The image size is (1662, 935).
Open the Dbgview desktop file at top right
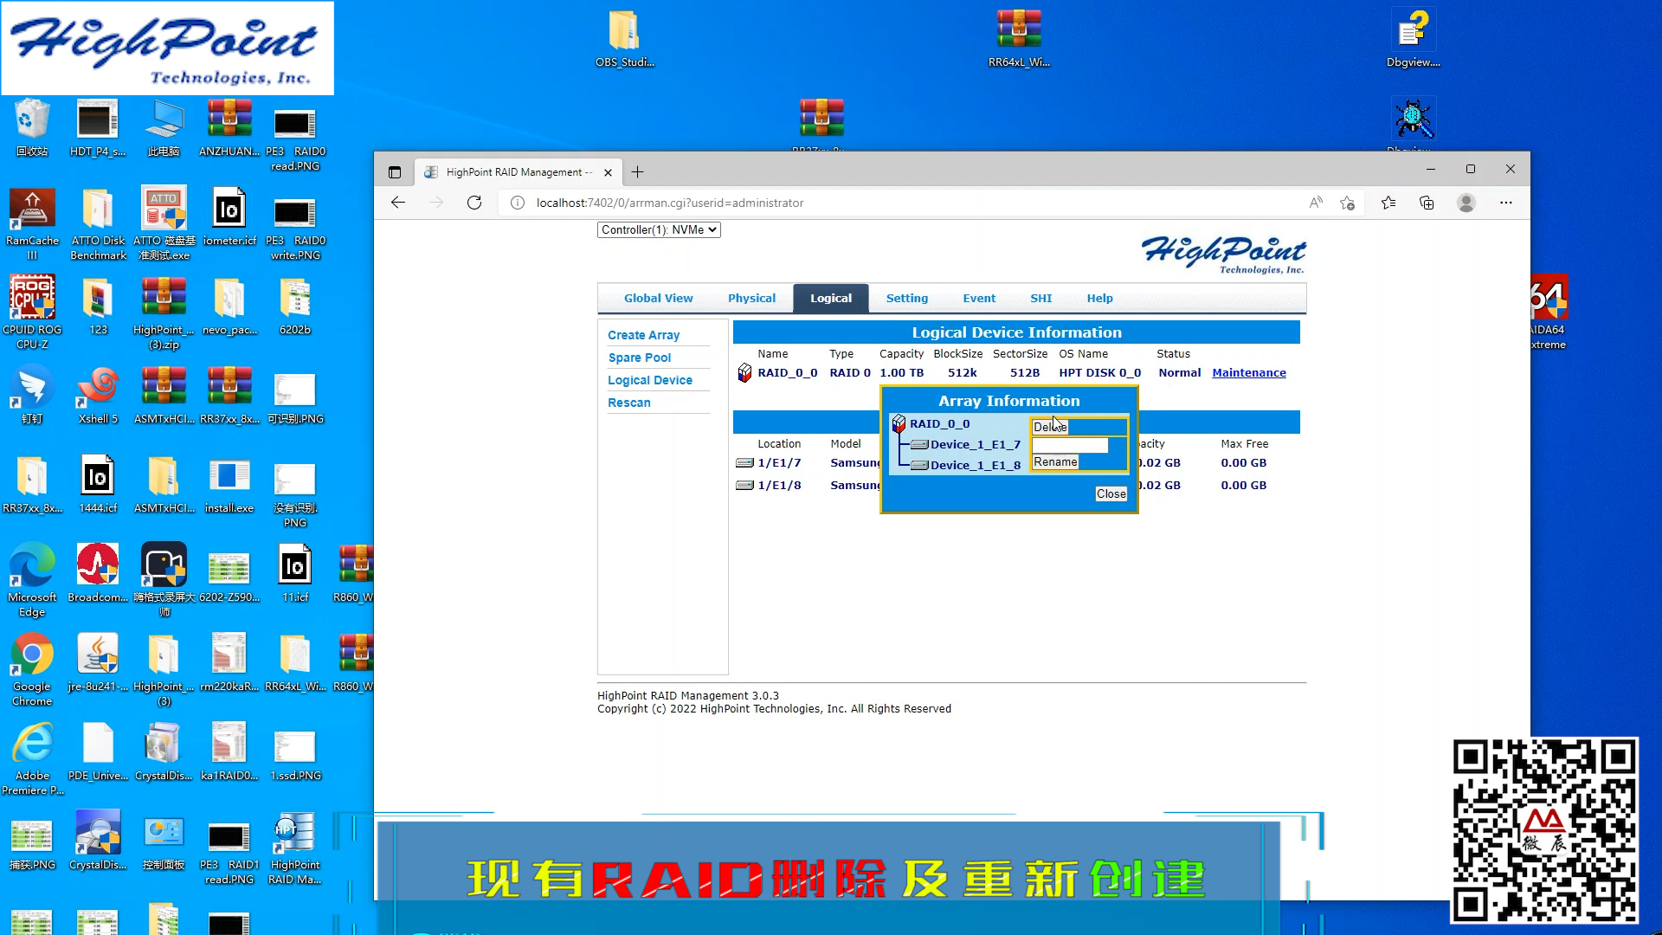point(1413,39)
